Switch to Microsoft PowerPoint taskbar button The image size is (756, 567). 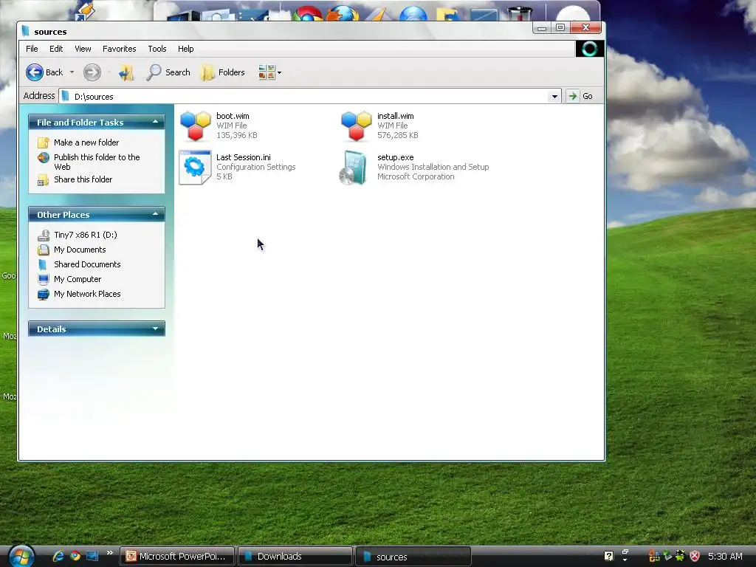pyautogui.click(x=177, y=557)
